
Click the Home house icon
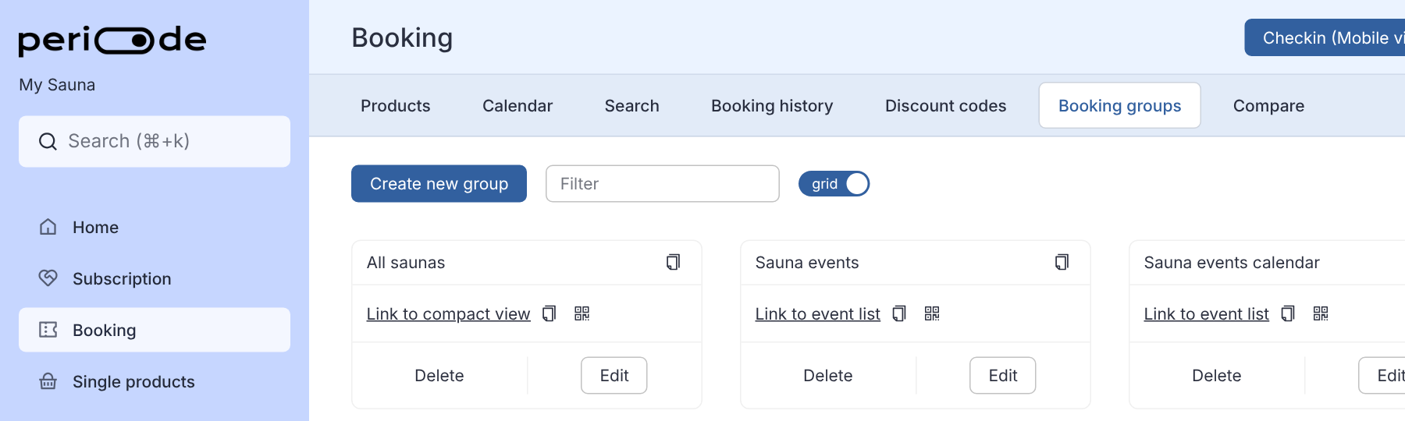(48, 227)
